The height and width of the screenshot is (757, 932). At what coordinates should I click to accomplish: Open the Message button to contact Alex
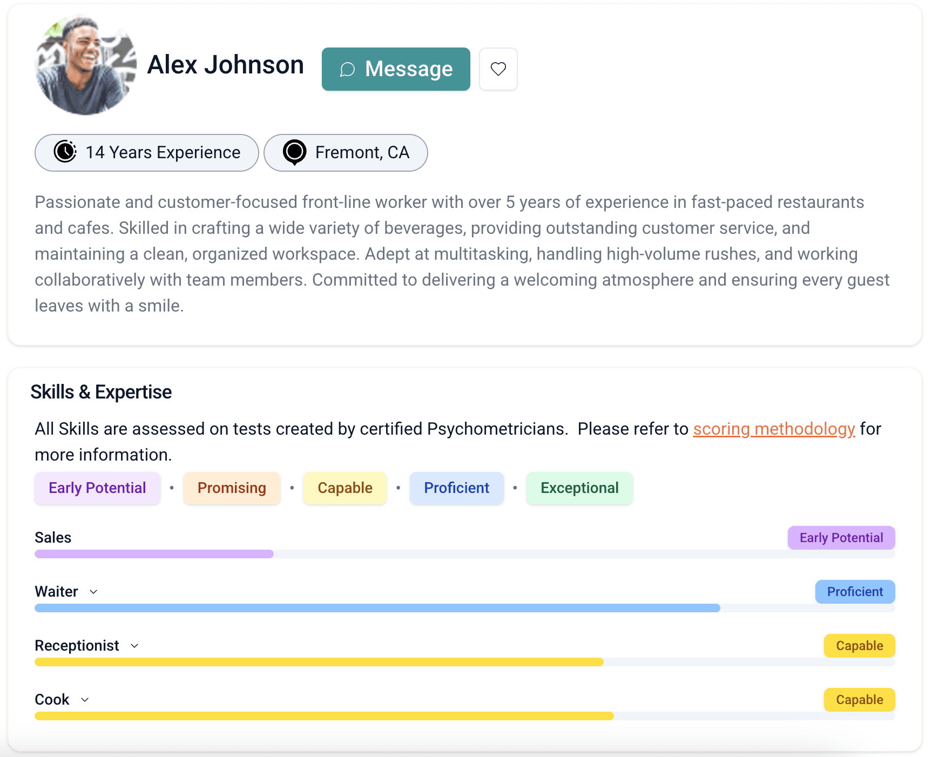396,69
